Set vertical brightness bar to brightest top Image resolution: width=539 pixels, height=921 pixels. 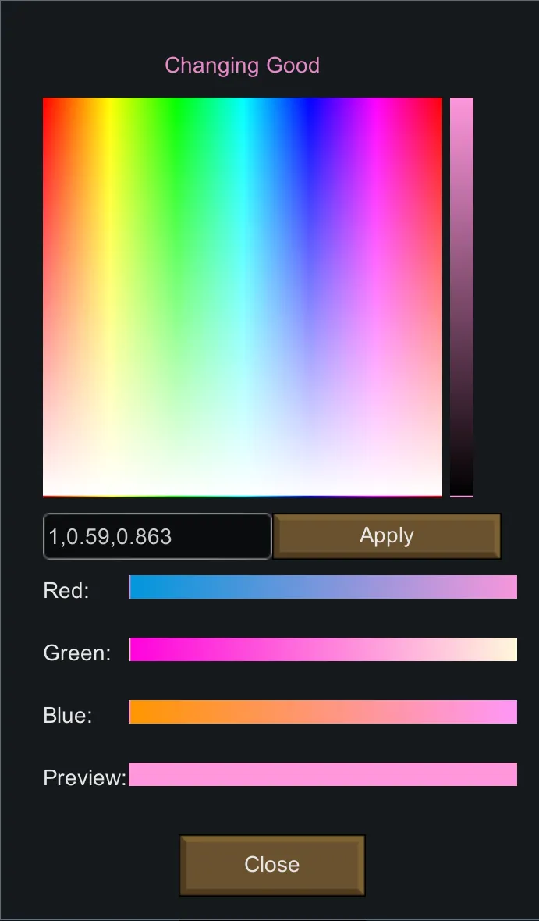click(462, 100)
